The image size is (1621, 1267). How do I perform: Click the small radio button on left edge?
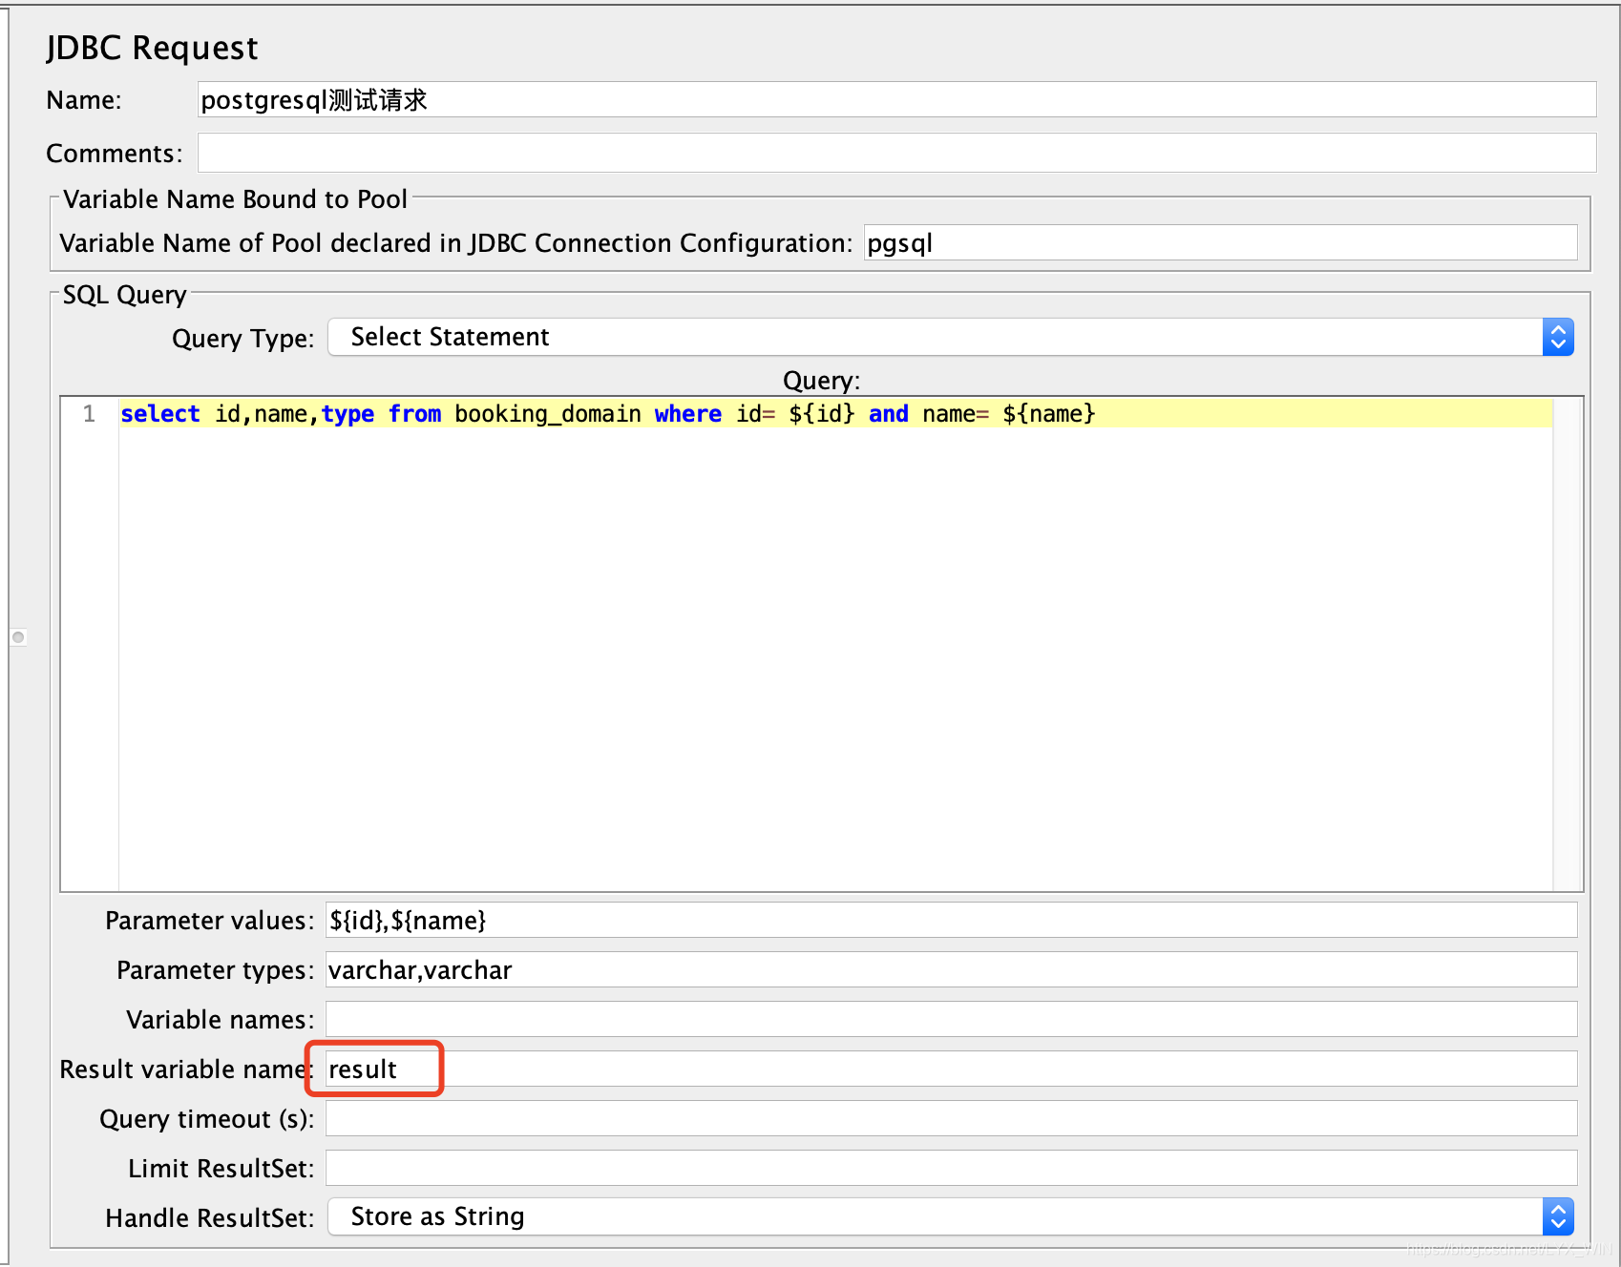click(17, 636)
